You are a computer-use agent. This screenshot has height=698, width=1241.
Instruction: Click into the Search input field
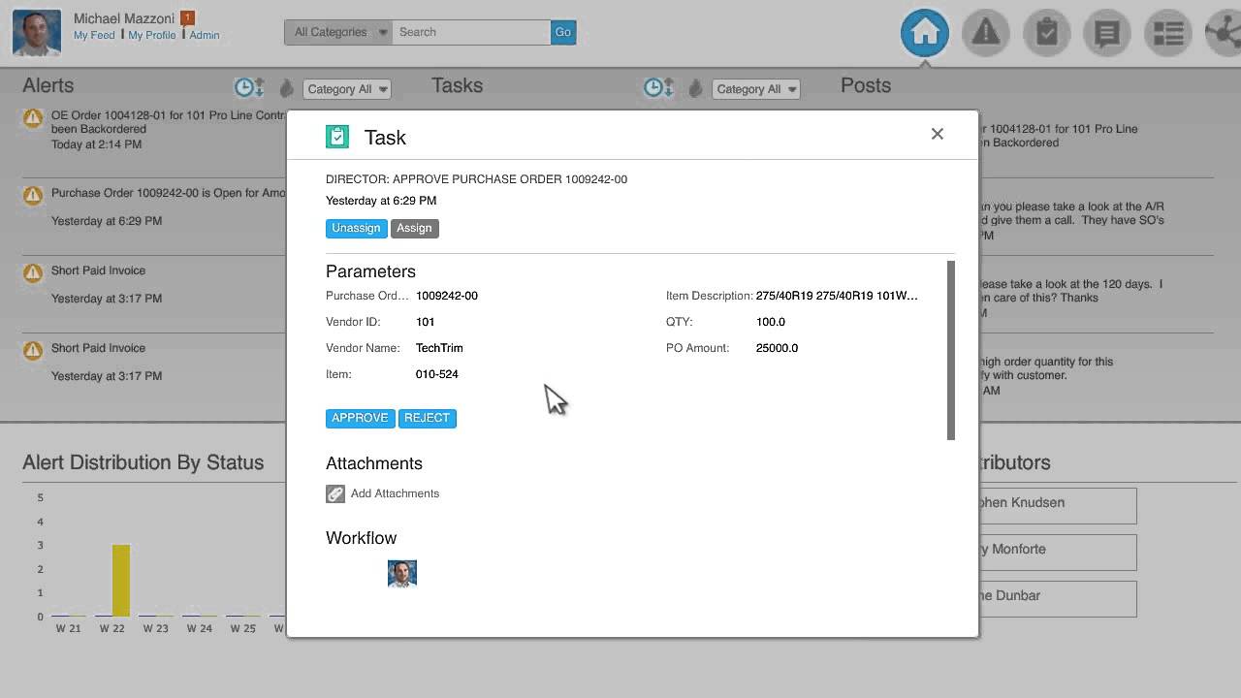(471, 32)
